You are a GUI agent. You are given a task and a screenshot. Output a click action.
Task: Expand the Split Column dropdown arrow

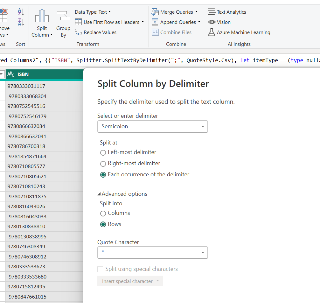tap(51, 34)
